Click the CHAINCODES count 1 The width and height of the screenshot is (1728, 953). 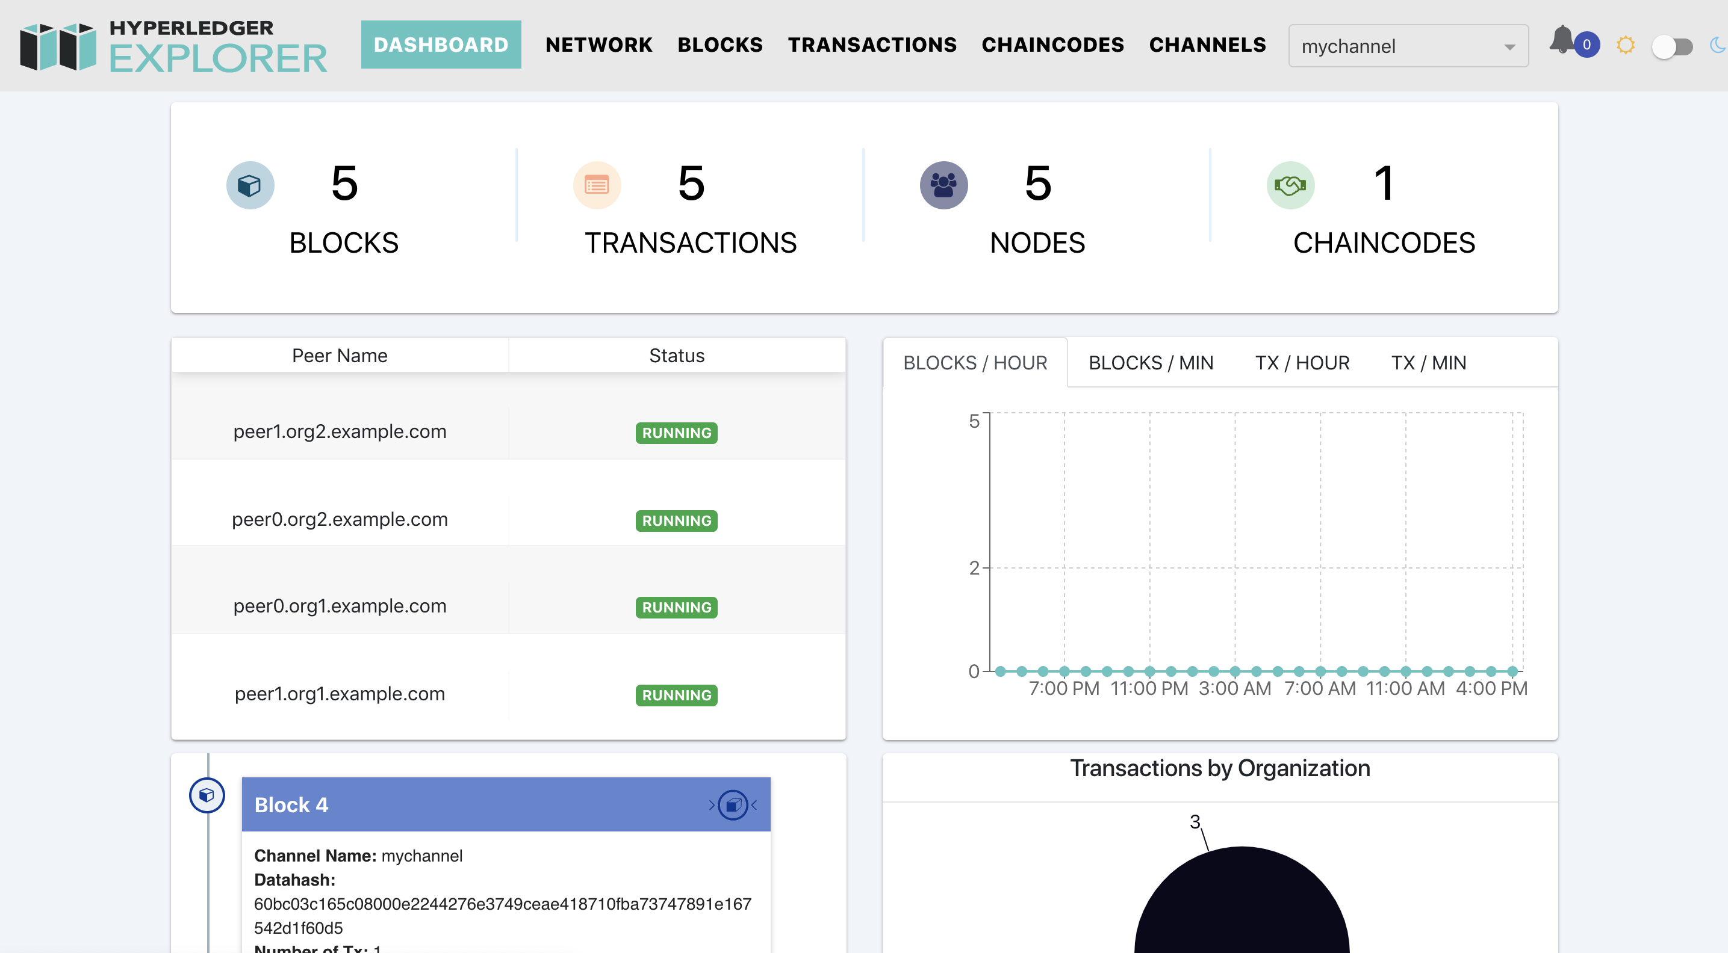click(x=1384, y=183)
